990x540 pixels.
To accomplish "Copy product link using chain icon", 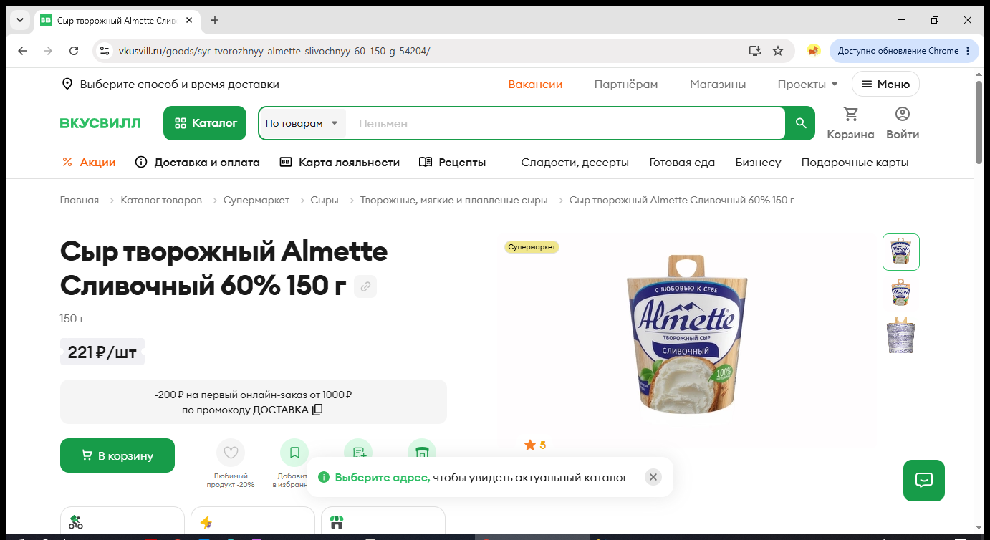I will [365, 286].
